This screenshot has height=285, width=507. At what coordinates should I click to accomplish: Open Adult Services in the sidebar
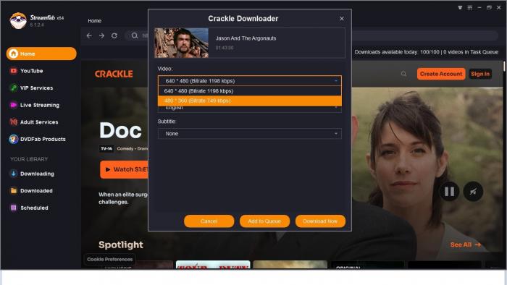pos(39,122)
